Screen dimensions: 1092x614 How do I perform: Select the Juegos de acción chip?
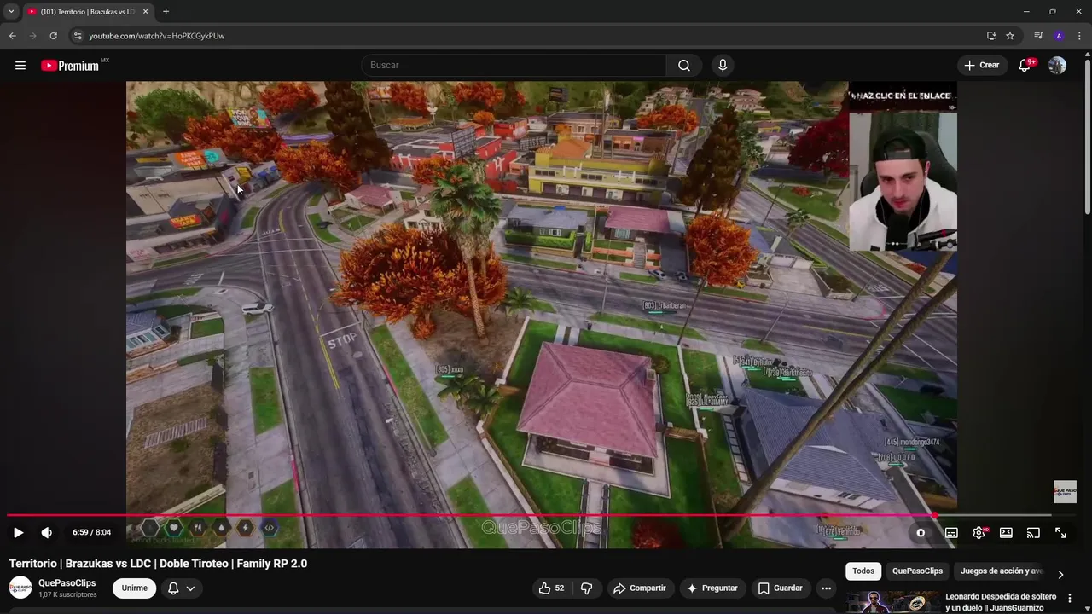point(1001,571)
